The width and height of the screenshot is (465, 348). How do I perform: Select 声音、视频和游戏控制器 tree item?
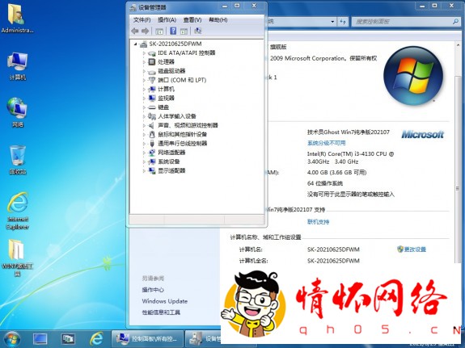pos(188,125)
